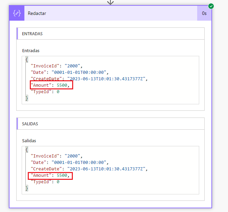Select CreateDate line in Entradas JSON
The height and width of the screenshot is (212, 228).
point(89,79)
